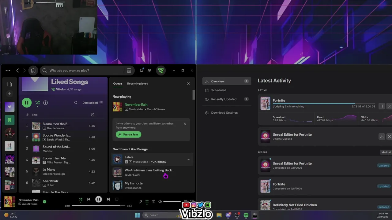Dismiss the Jam invitation banner
Image resolution: width=392 pixels, height=220 pixels.
pyautogui.click(x=185, y=124)
